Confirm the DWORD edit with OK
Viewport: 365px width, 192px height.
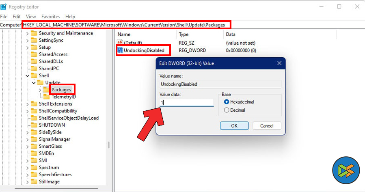[234, 126]
